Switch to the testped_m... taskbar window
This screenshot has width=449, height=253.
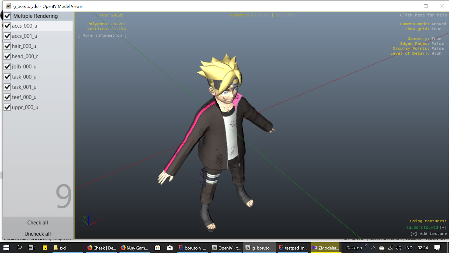point(293,248)
